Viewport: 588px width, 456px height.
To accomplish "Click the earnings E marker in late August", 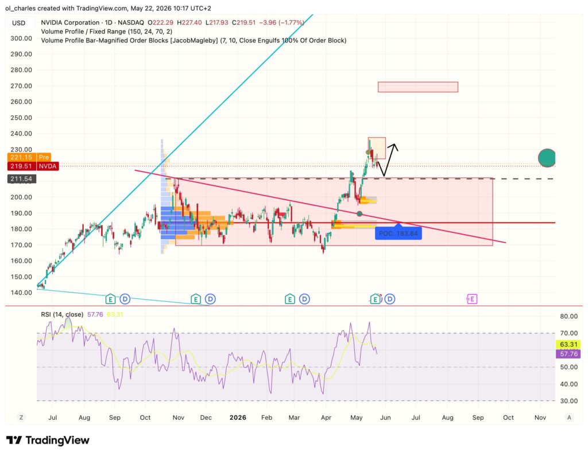I will (110, 299).
